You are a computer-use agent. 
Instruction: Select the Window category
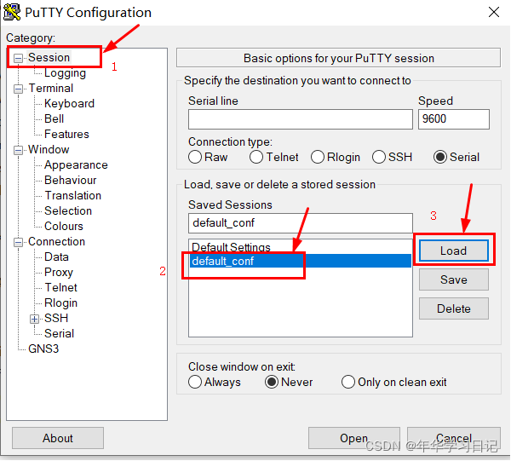click(49, 149)
